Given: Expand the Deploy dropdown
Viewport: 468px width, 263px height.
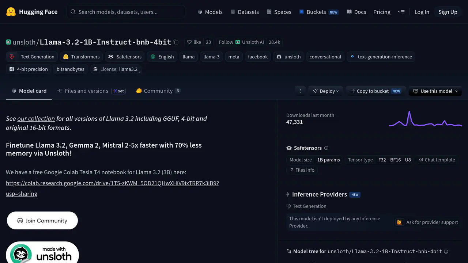Looking at the screenshot, I should [x=325, y=91].
